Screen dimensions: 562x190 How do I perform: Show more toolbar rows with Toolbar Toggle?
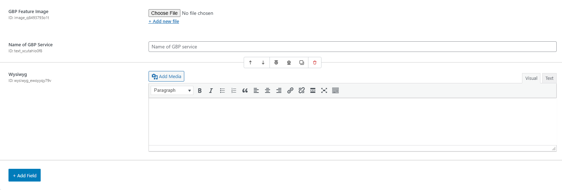pos(335,90)
